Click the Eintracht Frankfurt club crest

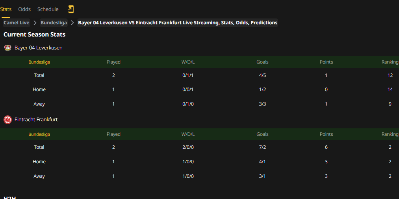click(7, 120)
